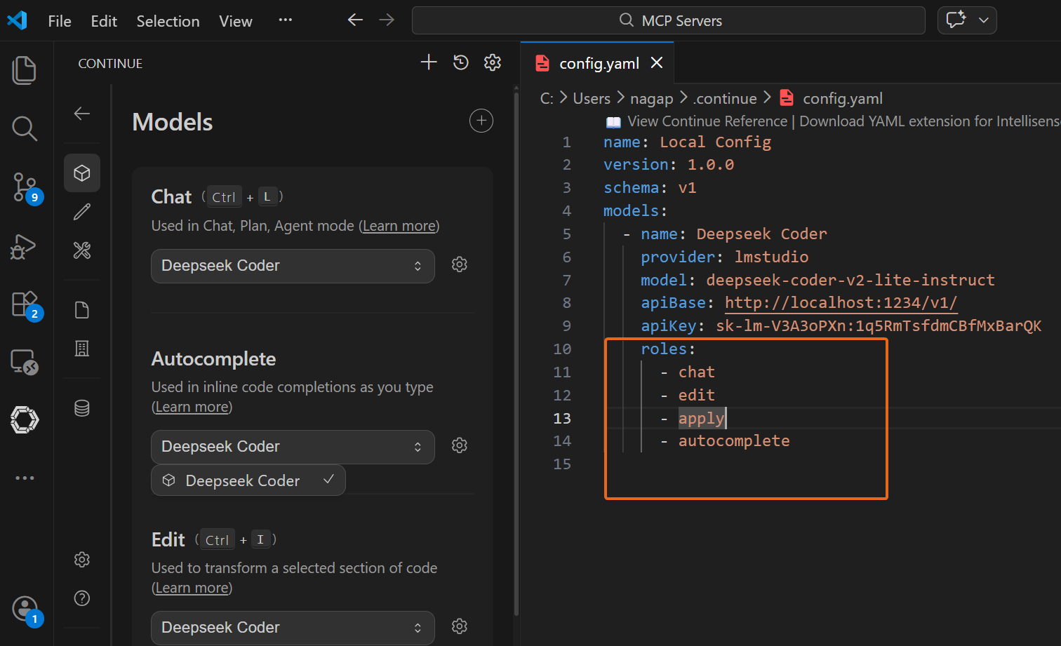Select checked Deepseek Coder option
Image resolution: width=1061 pixels, height=646 pixels.
248,480
